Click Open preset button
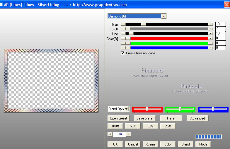 click(x=118, y=118)
